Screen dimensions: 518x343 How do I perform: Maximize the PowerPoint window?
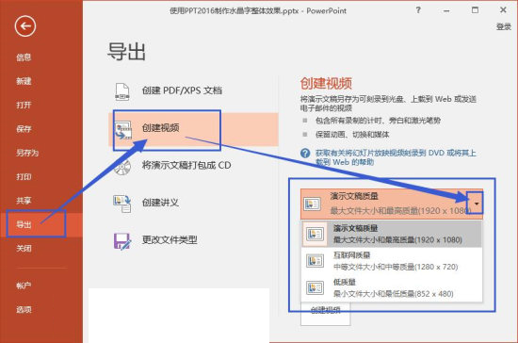point(475,10)
